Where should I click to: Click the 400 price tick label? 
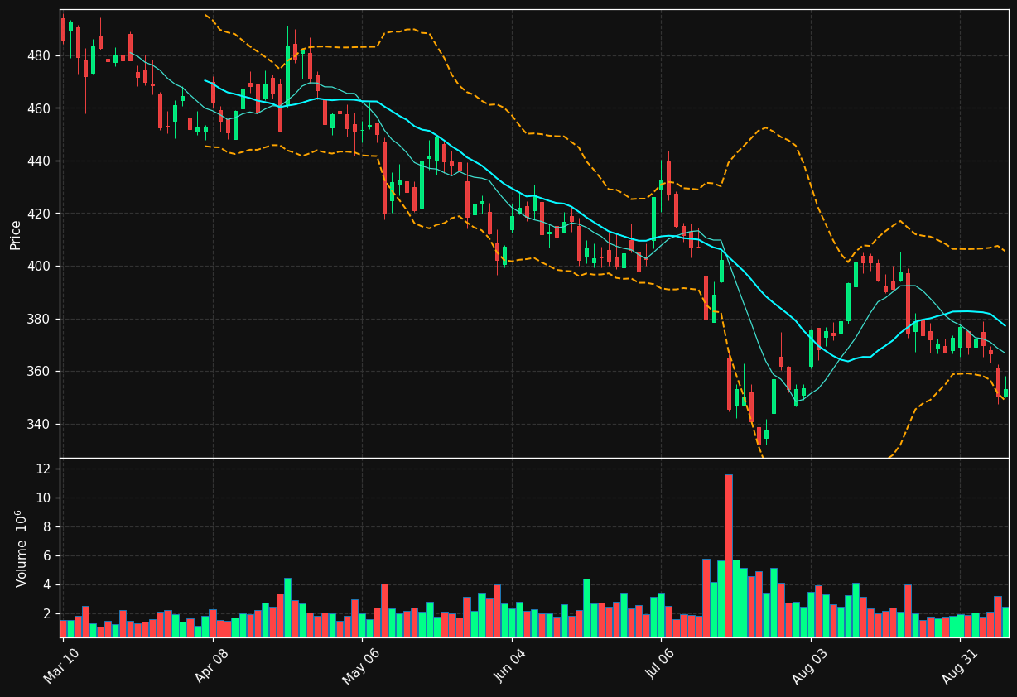pyautogui.click(x=40, y=267)
